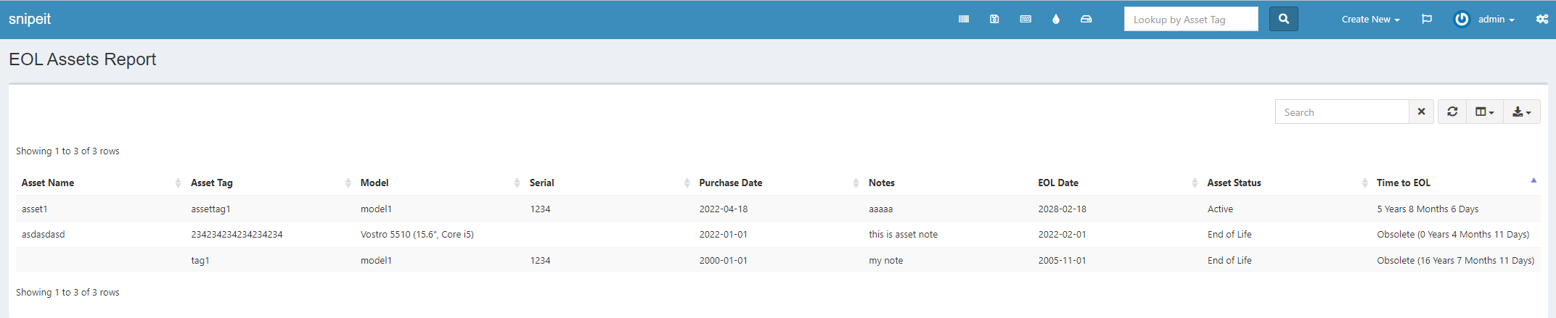Select purchase date 2022-01-01

click(x=724, y=235)
